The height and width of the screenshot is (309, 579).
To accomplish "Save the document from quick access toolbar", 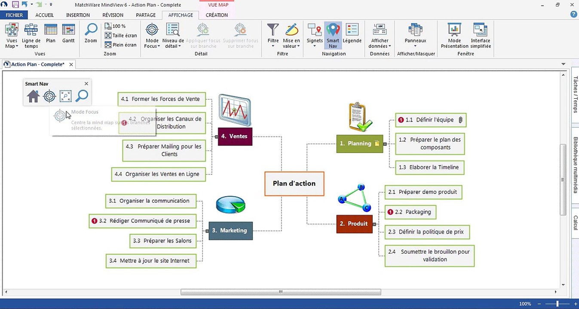I will click(15, 5).
